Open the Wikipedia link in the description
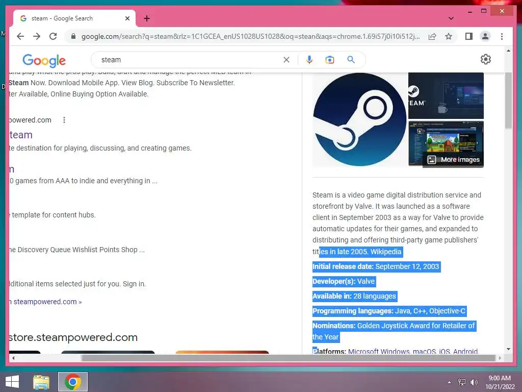This screenshot has height=392, width=522. 385,252
